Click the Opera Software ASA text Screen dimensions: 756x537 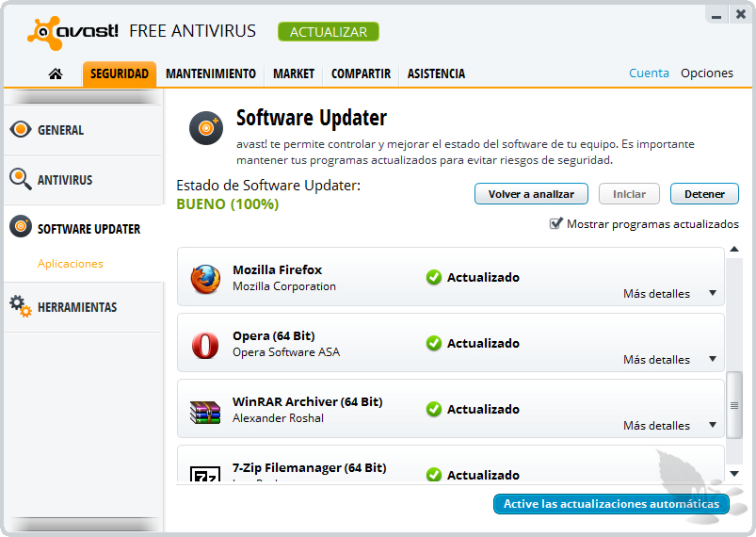tap(286, 352)
